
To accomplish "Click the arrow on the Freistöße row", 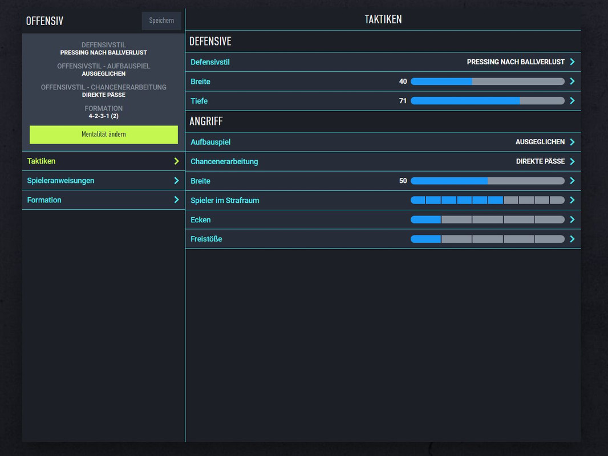I will click(572, 239).
